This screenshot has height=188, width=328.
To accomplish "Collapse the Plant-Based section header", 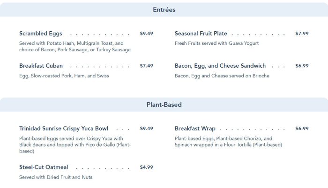I will click(x=164, y=104).
